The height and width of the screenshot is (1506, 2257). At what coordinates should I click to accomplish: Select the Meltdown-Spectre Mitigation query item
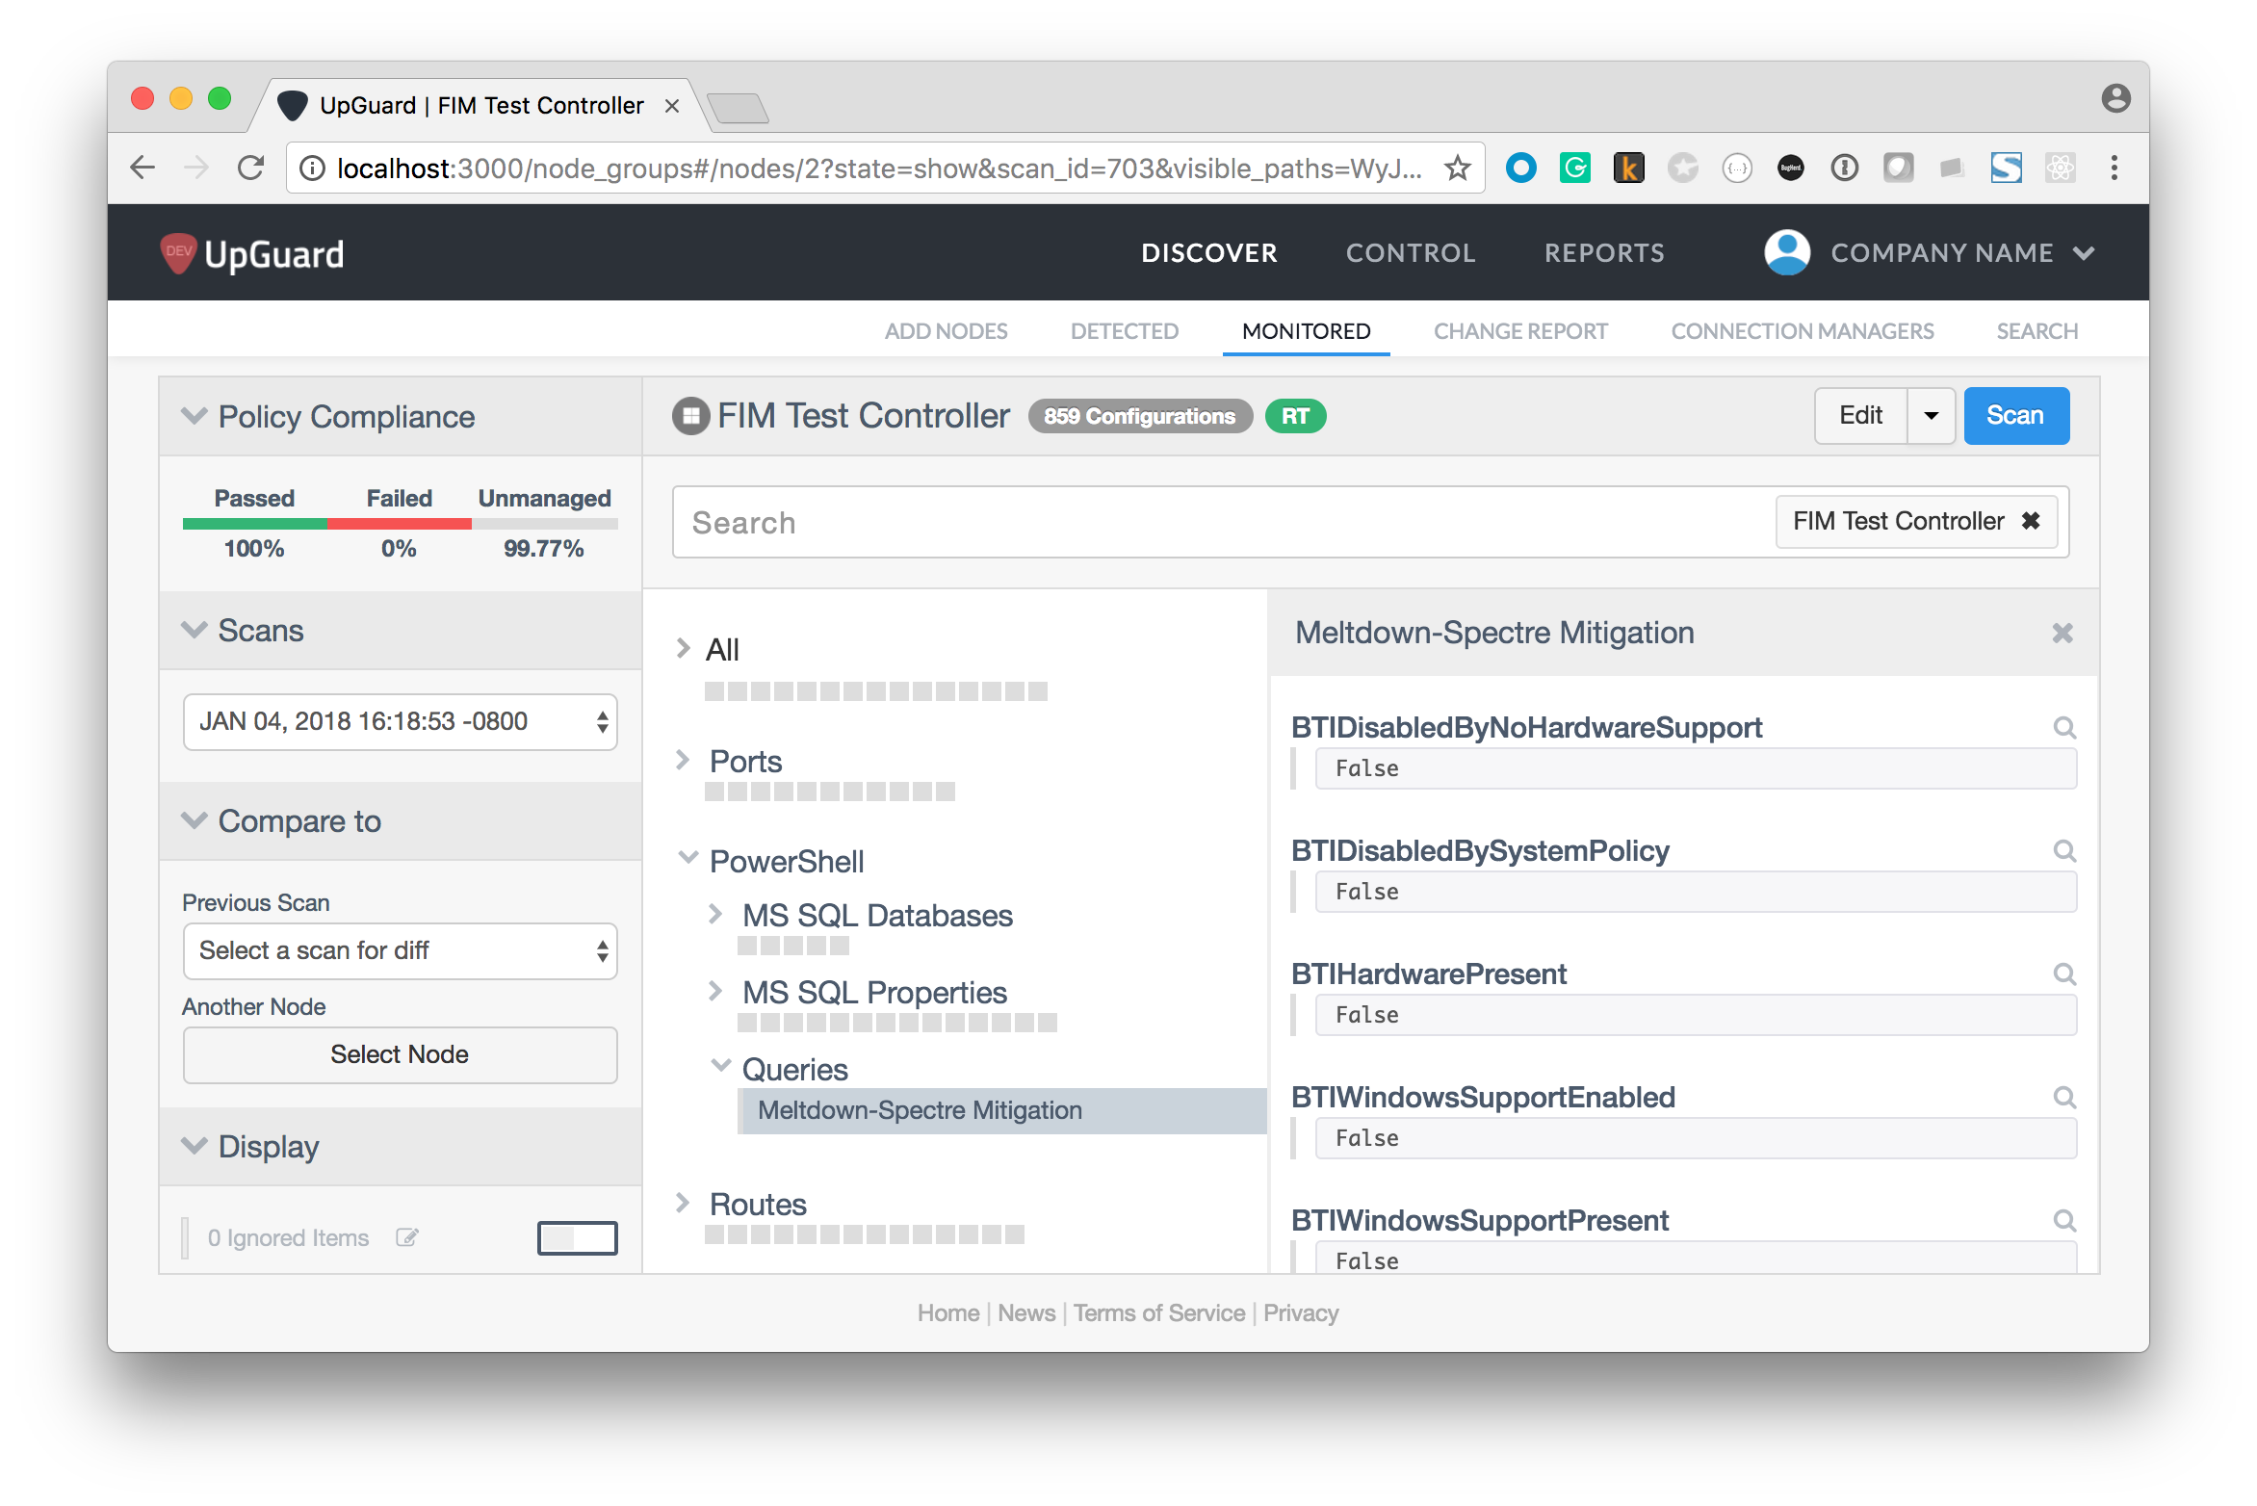1001,1111
